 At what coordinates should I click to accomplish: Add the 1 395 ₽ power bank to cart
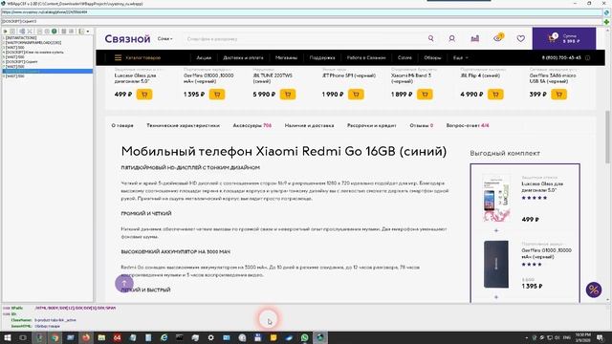coord(217,95)
